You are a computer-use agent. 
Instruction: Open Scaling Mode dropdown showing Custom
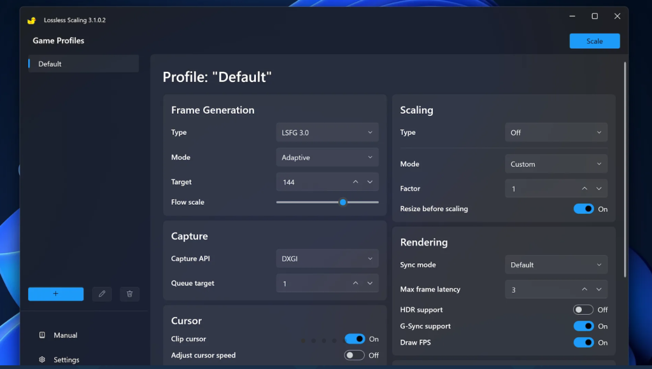coord(556,164)
